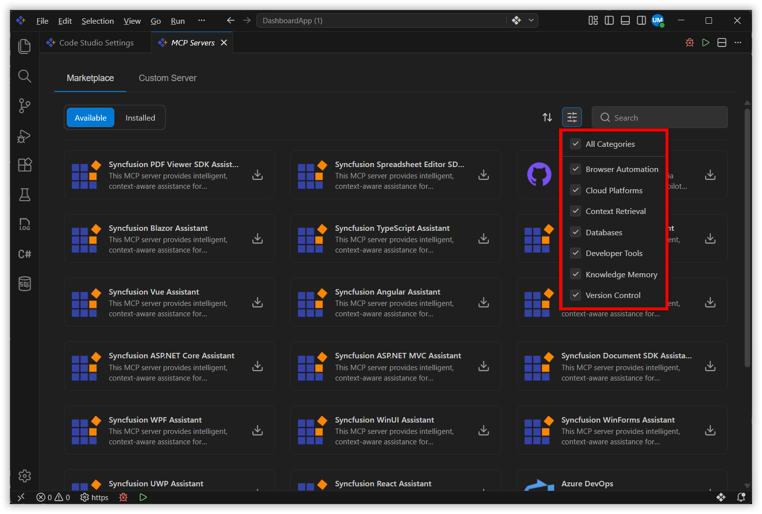762x514 pixels.
Task: Open the Edit menu
Action: (x=65, y=21)
